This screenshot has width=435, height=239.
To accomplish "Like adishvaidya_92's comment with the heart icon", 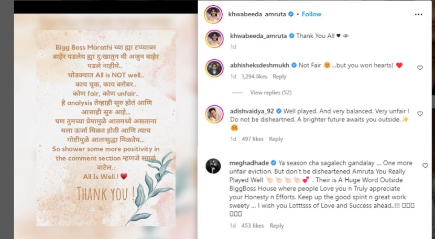I will pyautogui.click(x=420, y=114).
